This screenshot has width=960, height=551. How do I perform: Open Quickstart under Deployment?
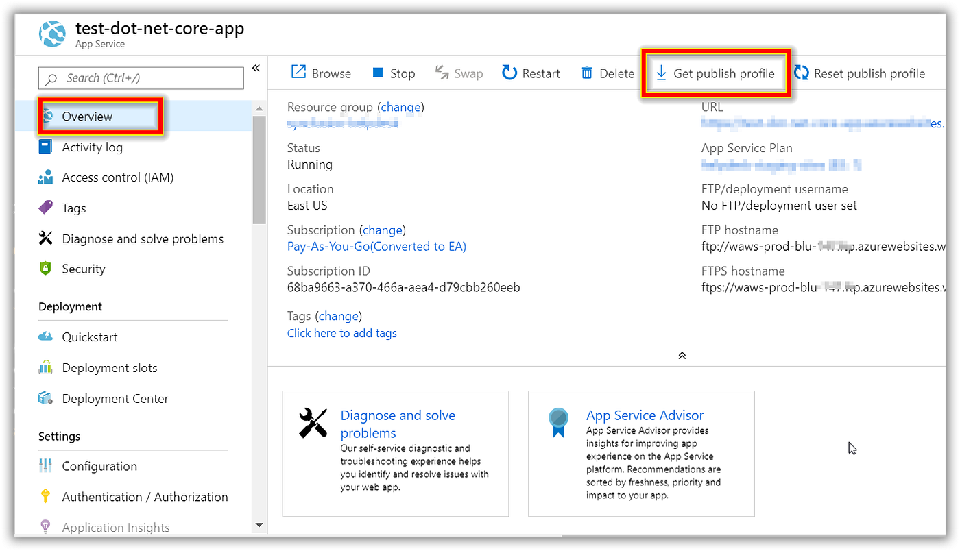coord(90,337)
